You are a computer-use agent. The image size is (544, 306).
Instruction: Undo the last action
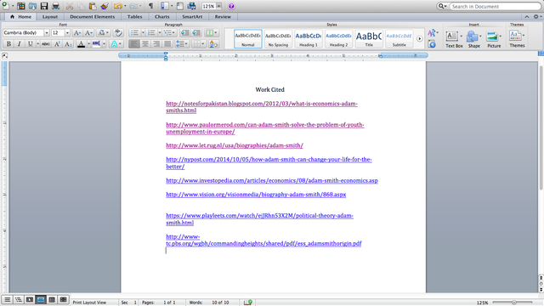118,6
